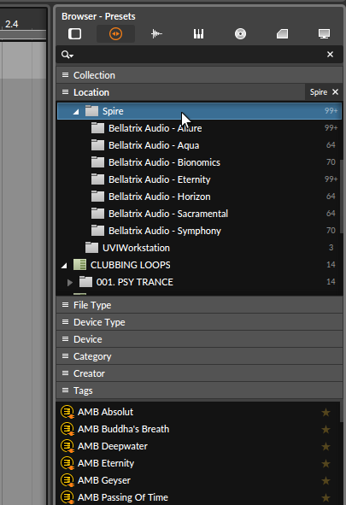The width and height of the screenshot is (346, 505).
Task: Favorite the AMB Absolut preset star
Action: tap(325, 412)
